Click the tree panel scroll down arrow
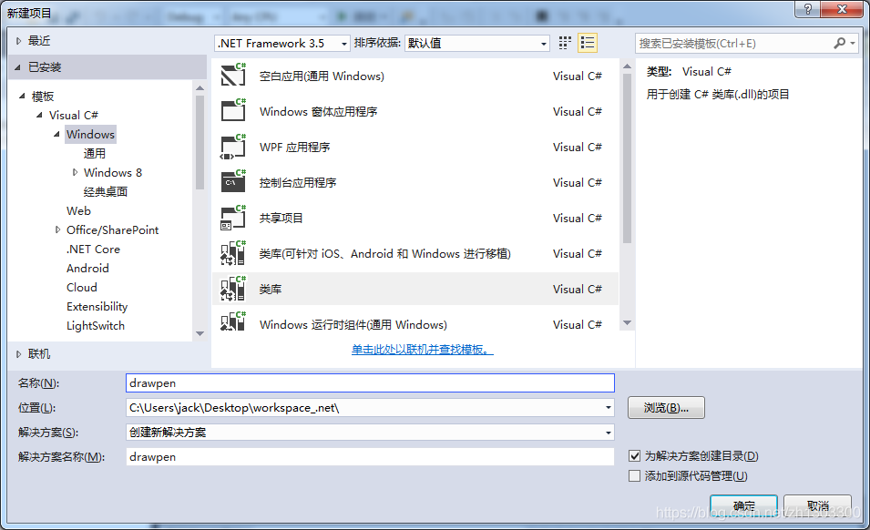This screenshot has height=530, width=870. click(x=200, y=333)
